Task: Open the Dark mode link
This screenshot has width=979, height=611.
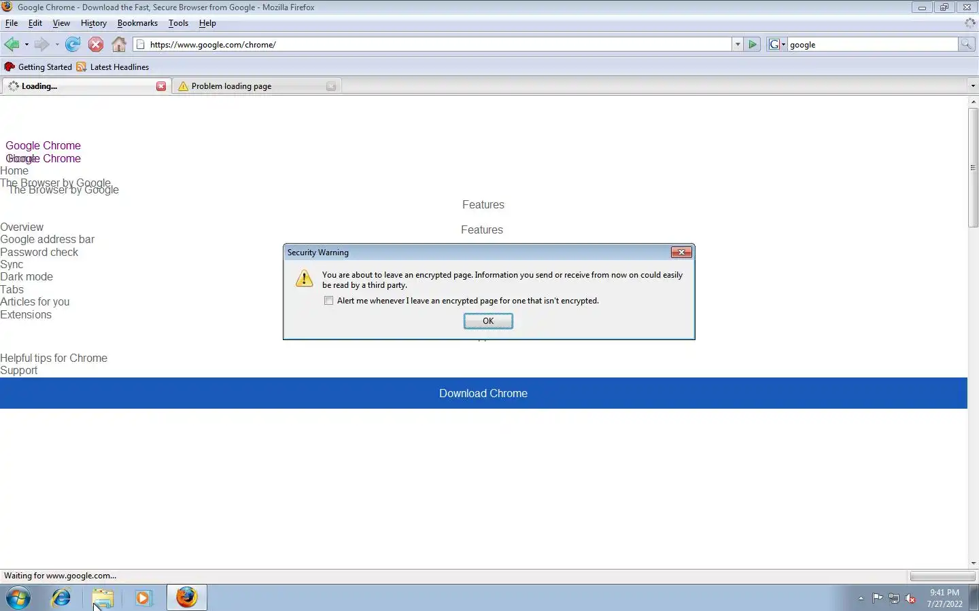Action: click(x=27, y=277)
